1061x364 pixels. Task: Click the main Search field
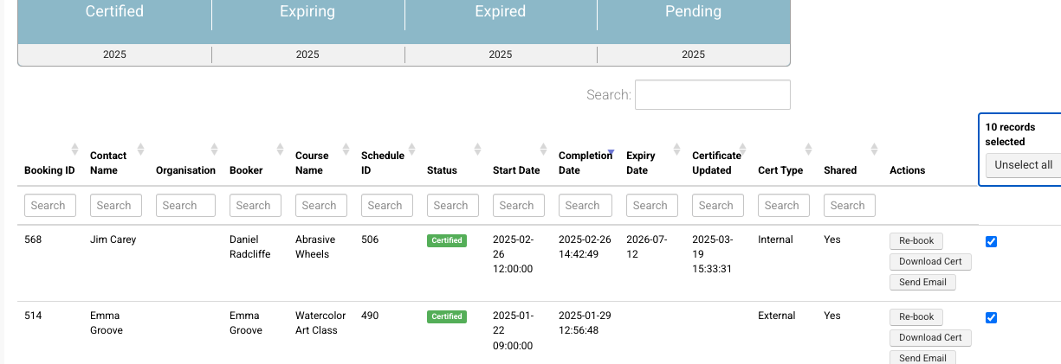[712, 95]
